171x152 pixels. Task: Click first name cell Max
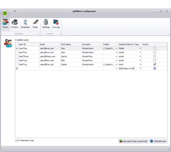(x=71, y=48)
